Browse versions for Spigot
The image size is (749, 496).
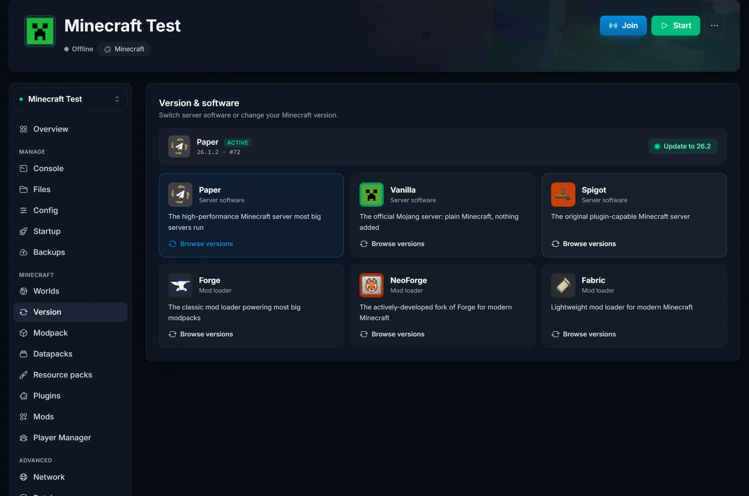click(x=584, y=244)
